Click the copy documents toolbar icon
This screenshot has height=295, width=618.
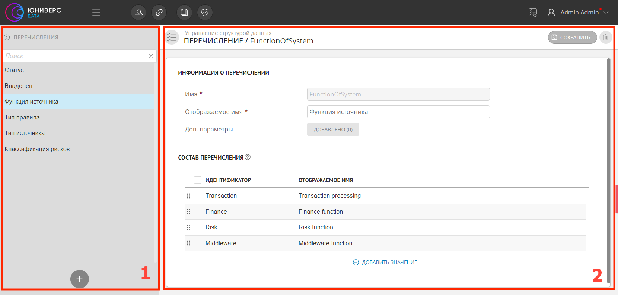click(x=184, y=13)
